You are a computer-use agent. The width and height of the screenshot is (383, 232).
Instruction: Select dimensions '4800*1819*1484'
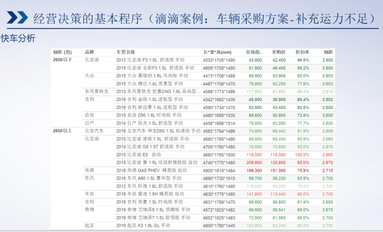pos(219,171)
